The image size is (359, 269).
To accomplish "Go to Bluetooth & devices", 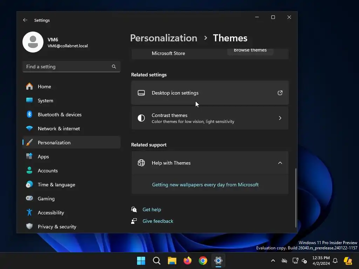I will 72,115.
